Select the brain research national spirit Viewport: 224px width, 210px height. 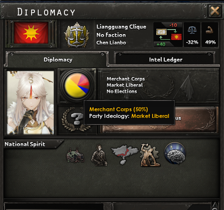point(175,153)
